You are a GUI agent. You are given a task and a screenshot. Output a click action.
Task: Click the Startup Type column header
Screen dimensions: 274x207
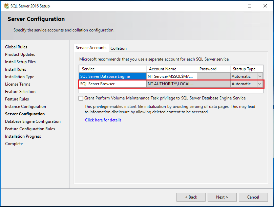244,69
